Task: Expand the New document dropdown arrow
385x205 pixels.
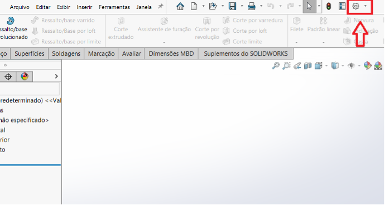Action: tap(203, 6)
